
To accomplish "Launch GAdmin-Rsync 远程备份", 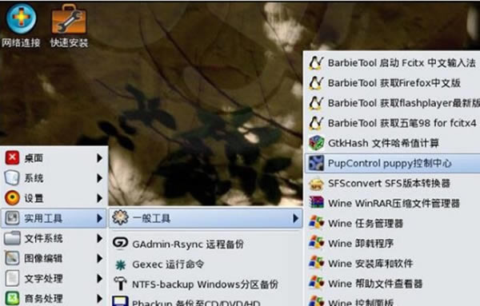I will [x=206, y=244].
